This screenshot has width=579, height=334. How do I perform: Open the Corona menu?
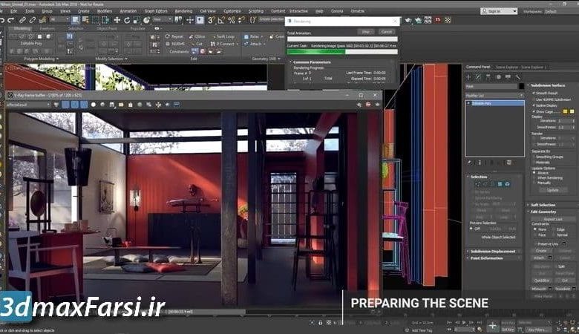coord(337,11)
